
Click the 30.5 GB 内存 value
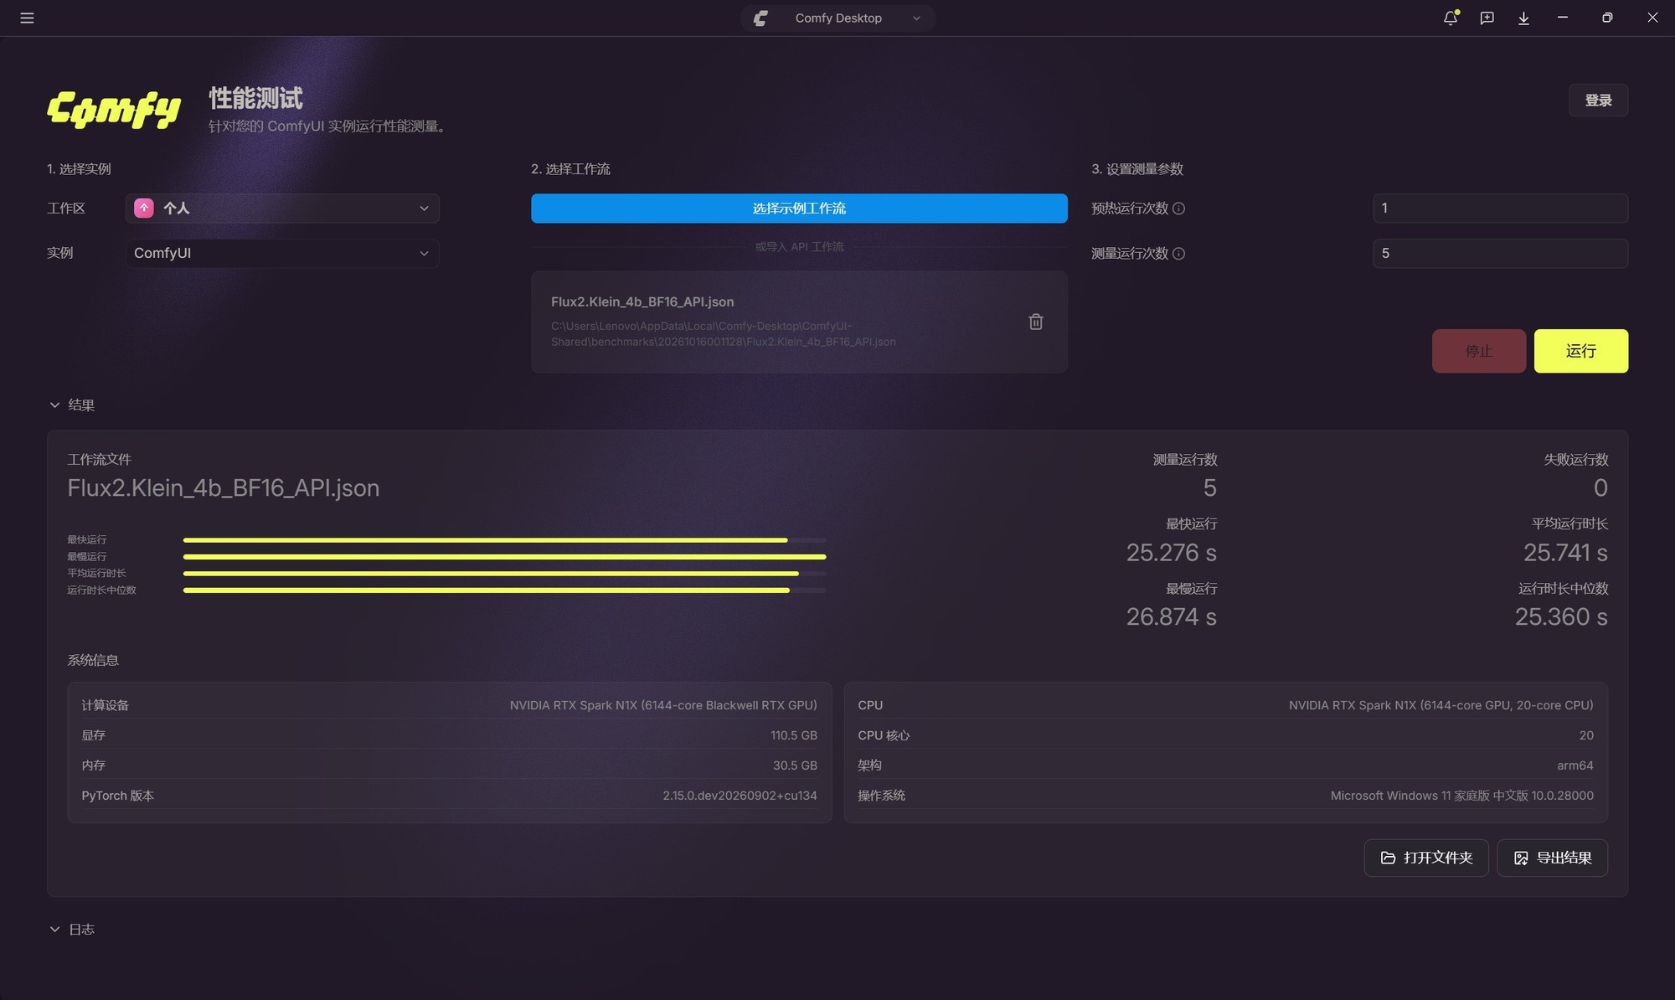pyautogui.click(x=795, y=765)
